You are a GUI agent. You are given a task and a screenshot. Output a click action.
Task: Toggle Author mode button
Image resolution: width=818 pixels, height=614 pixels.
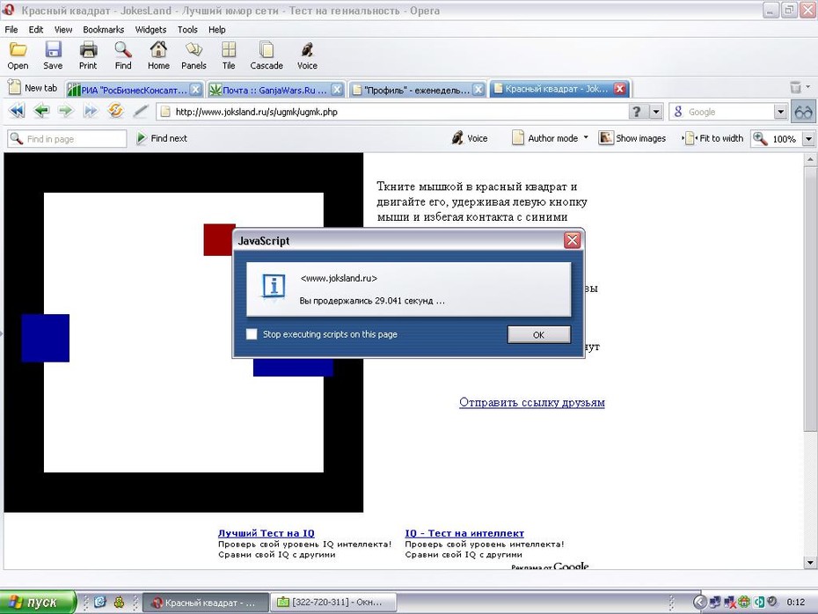pos(545,138)
